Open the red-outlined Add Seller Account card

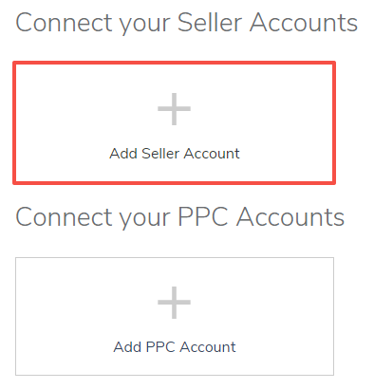coord(174,122)
